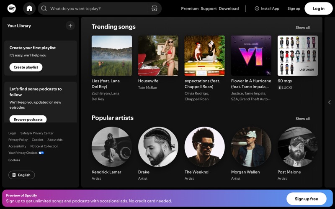Viewport: 335px width, 209px height.
Task: Open About Ads link
Action: [55, 140]
